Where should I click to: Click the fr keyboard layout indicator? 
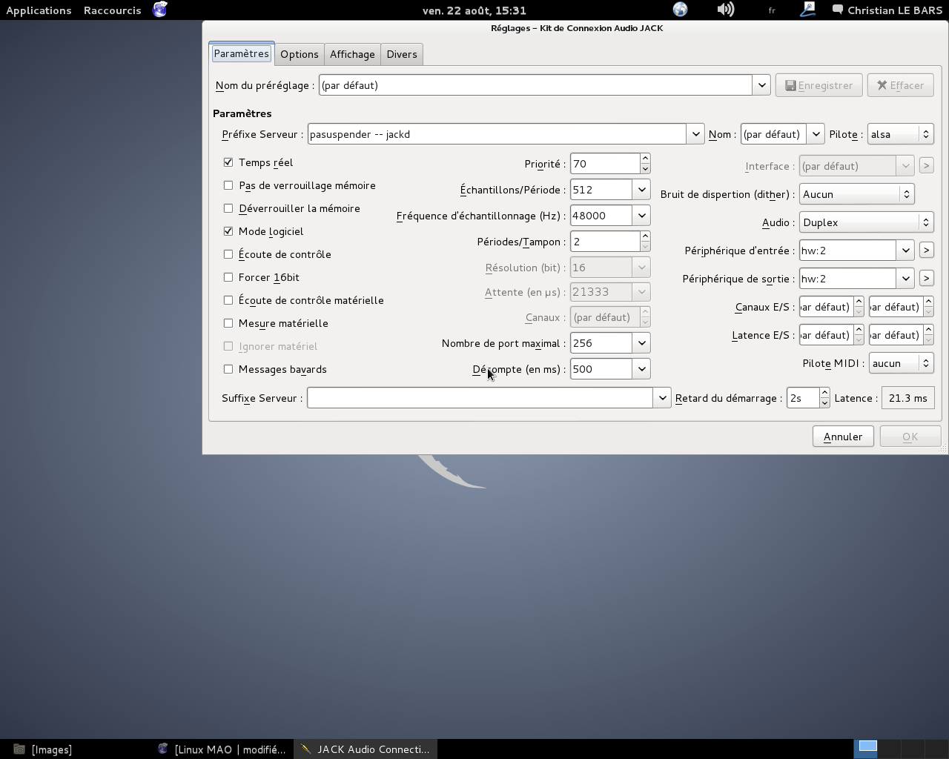(772, 10)
